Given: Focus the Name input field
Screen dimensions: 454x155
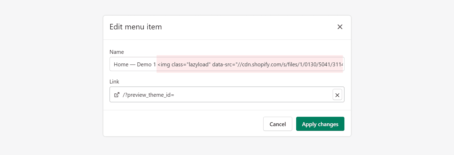Looking at the screenshot, I should coord(226,64).
